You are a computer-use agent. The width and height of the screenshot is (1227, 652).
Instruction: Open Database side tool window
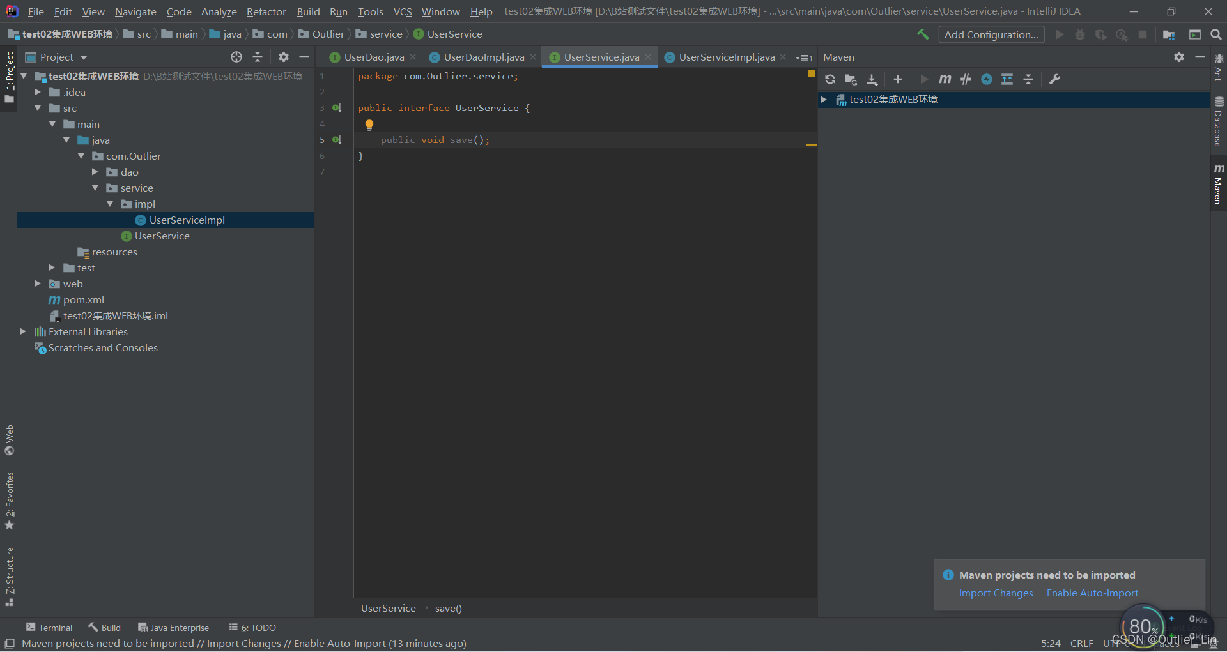coord(1219,121)
